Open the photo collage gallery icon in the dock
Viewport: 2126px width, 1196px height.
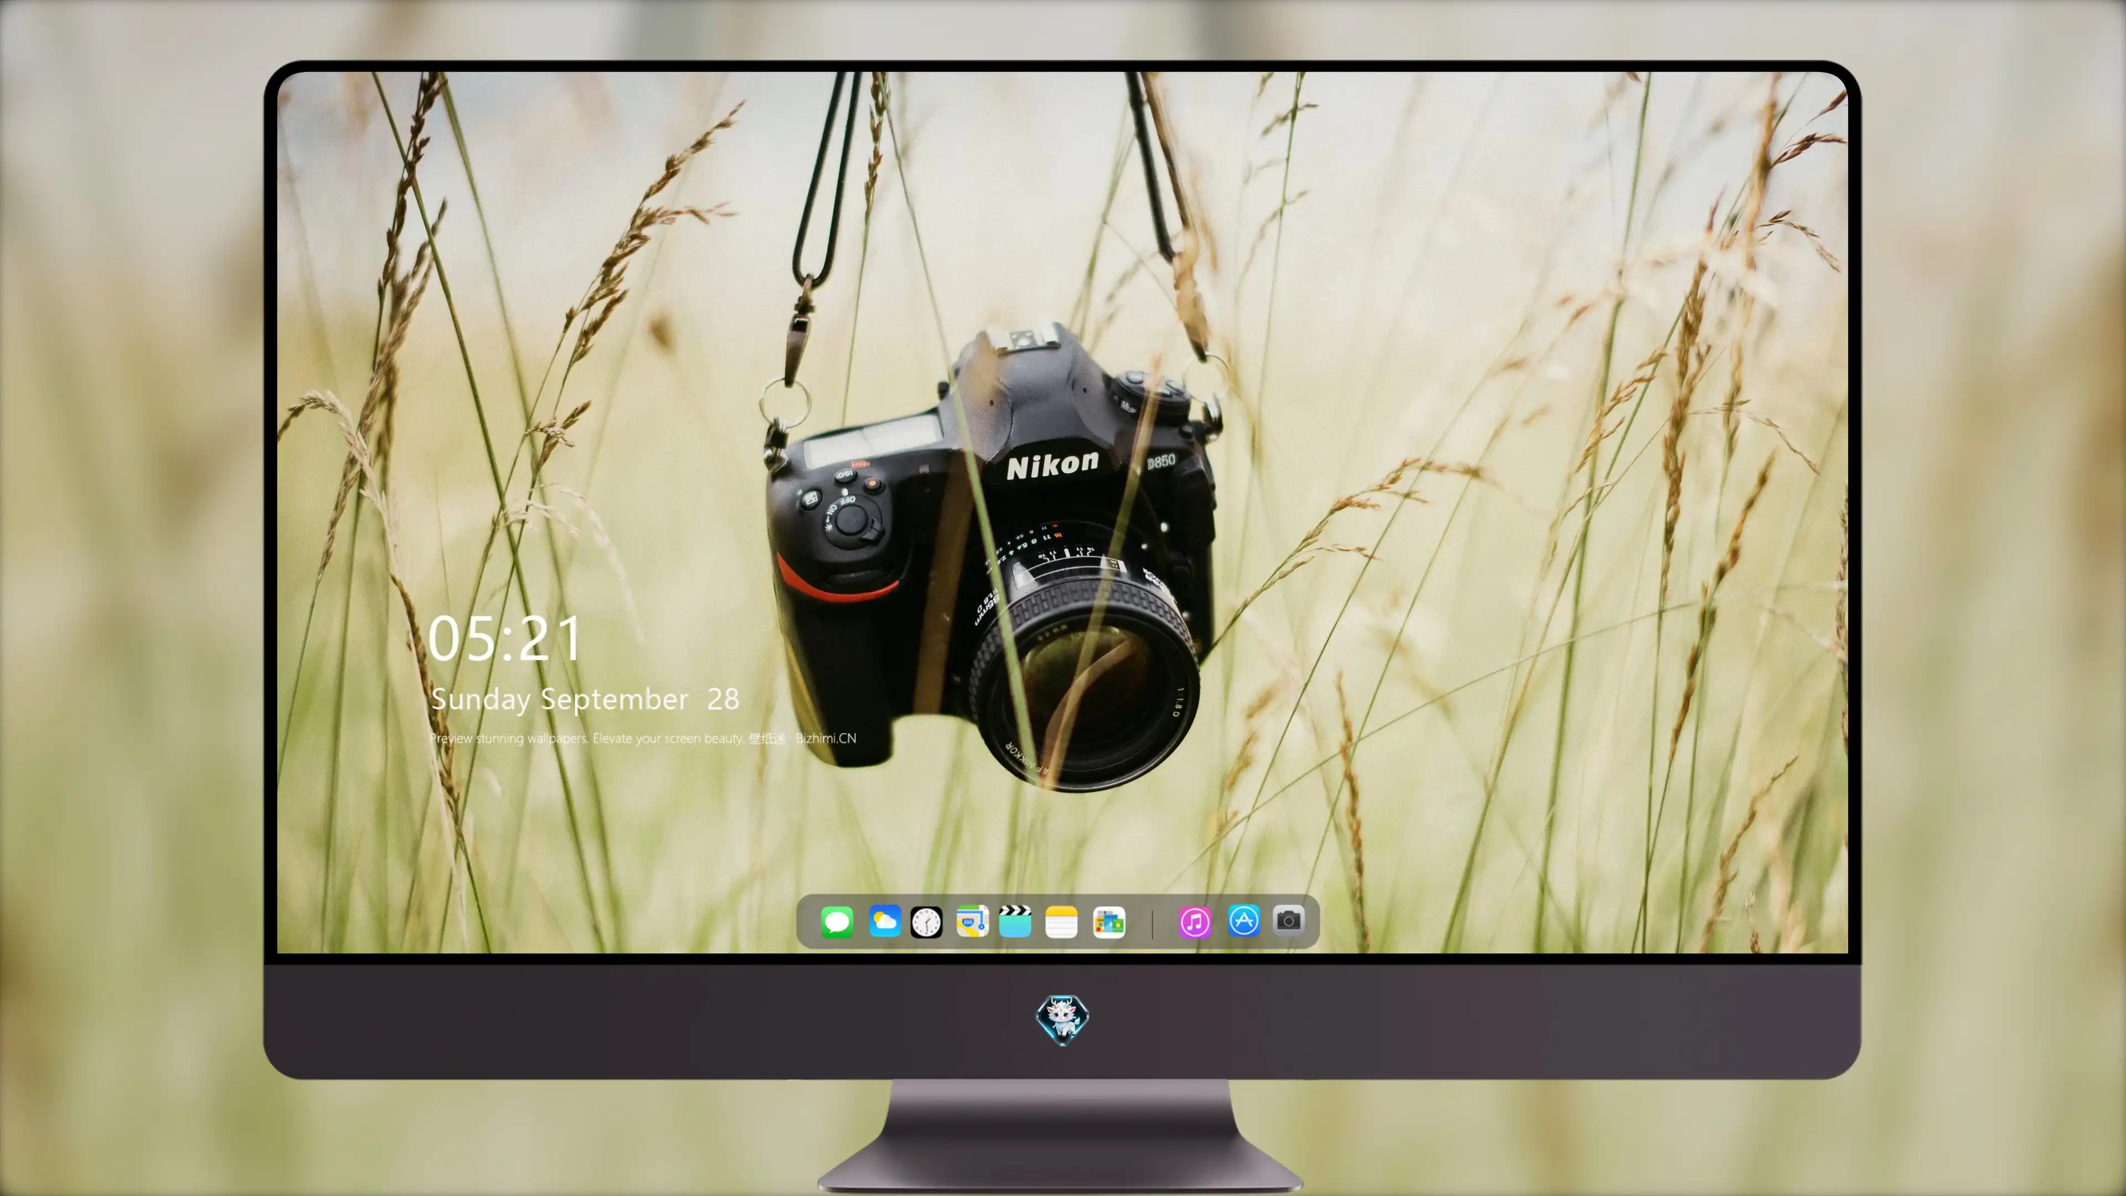click(x=1109, y=922)
